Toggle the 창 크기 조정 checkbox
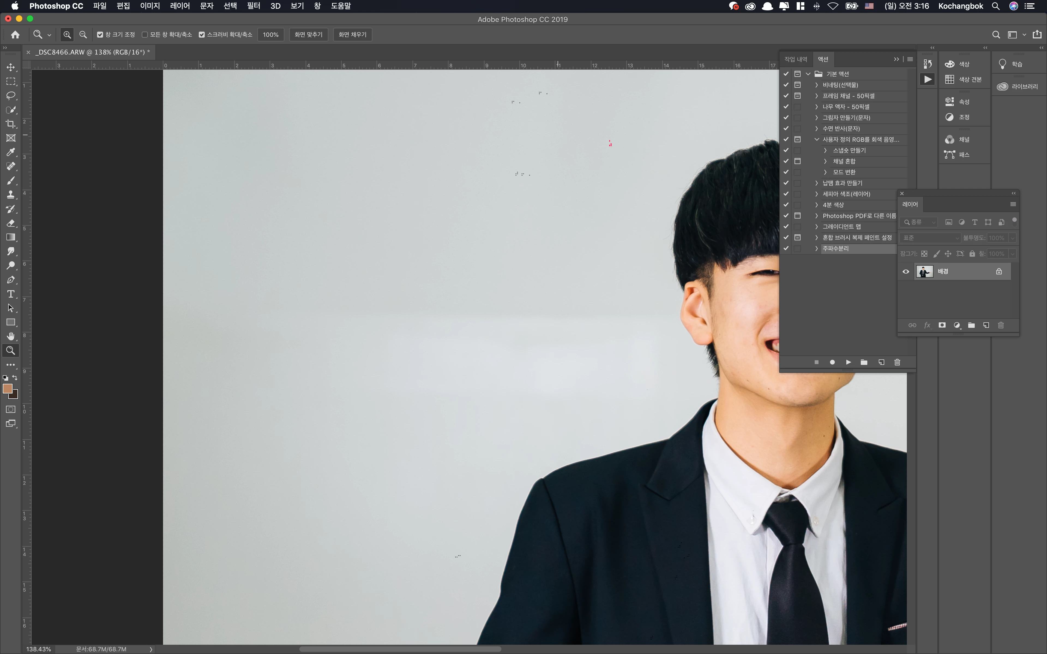This screenshot has width=1047, height=654. click(100, 35)
